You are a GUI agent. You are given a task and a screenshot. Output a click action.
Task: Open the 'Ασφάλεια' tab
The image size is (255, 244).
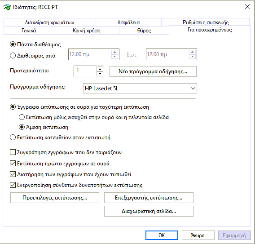point(128,22)
